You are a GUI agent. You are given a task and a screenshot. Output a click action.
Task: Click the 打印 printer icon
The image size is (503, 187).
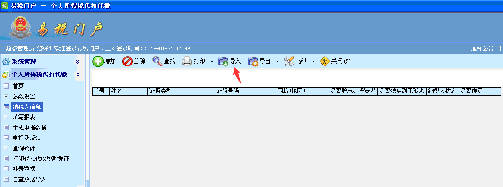pos(187,61)
